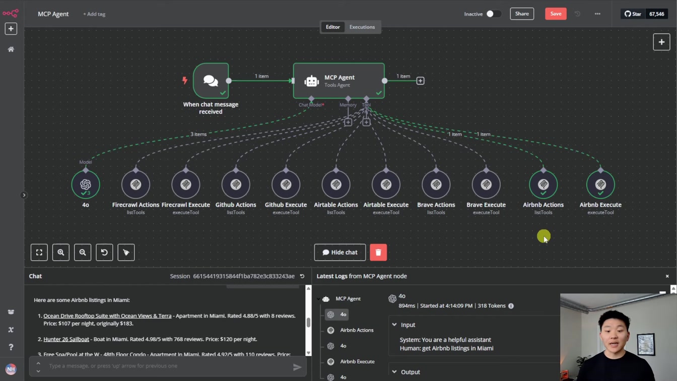The image size is (677, 381).
Task: Focus the chat message input field
Action: click(x=169, y=366)
